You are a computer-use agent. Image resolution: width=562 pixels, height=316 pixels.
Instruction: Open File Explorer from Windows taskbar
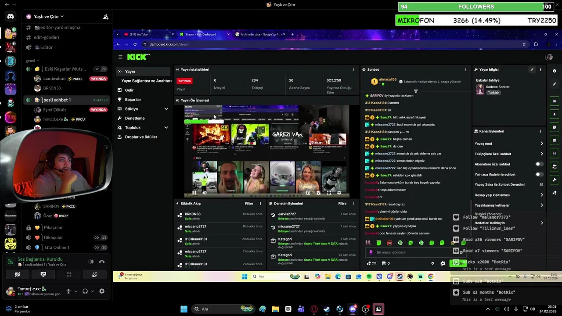click(x=275, y=309)
